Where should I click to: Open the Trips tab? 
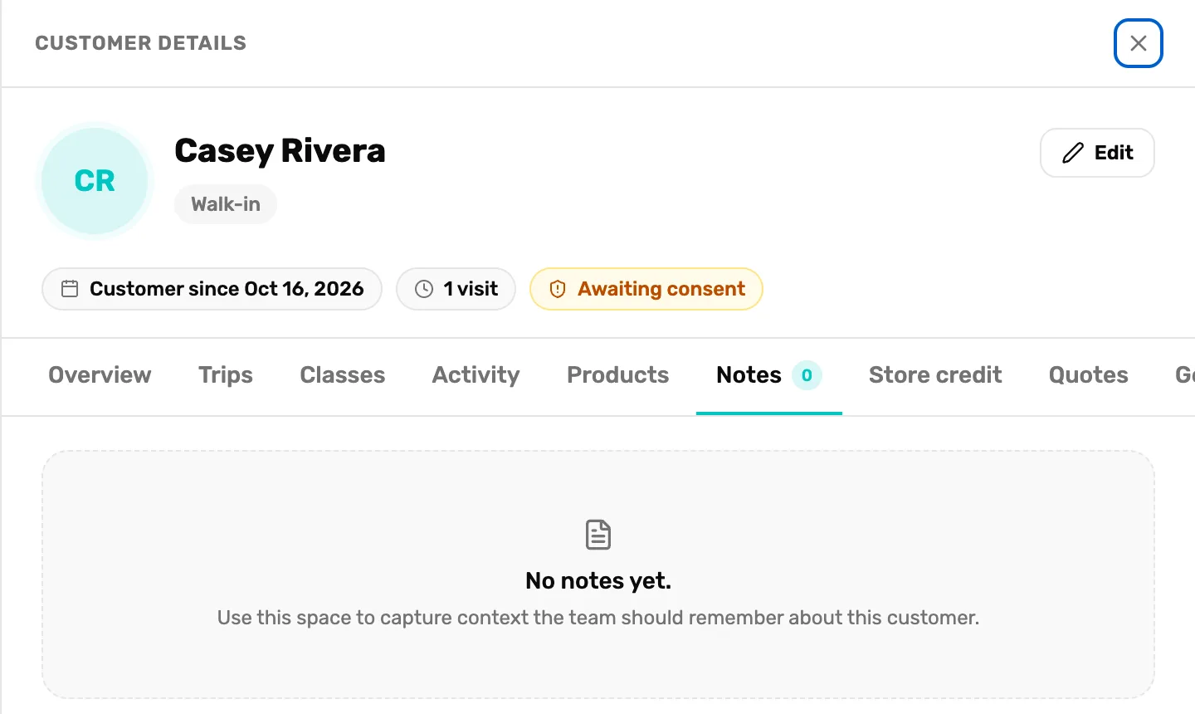coord(226,375)
